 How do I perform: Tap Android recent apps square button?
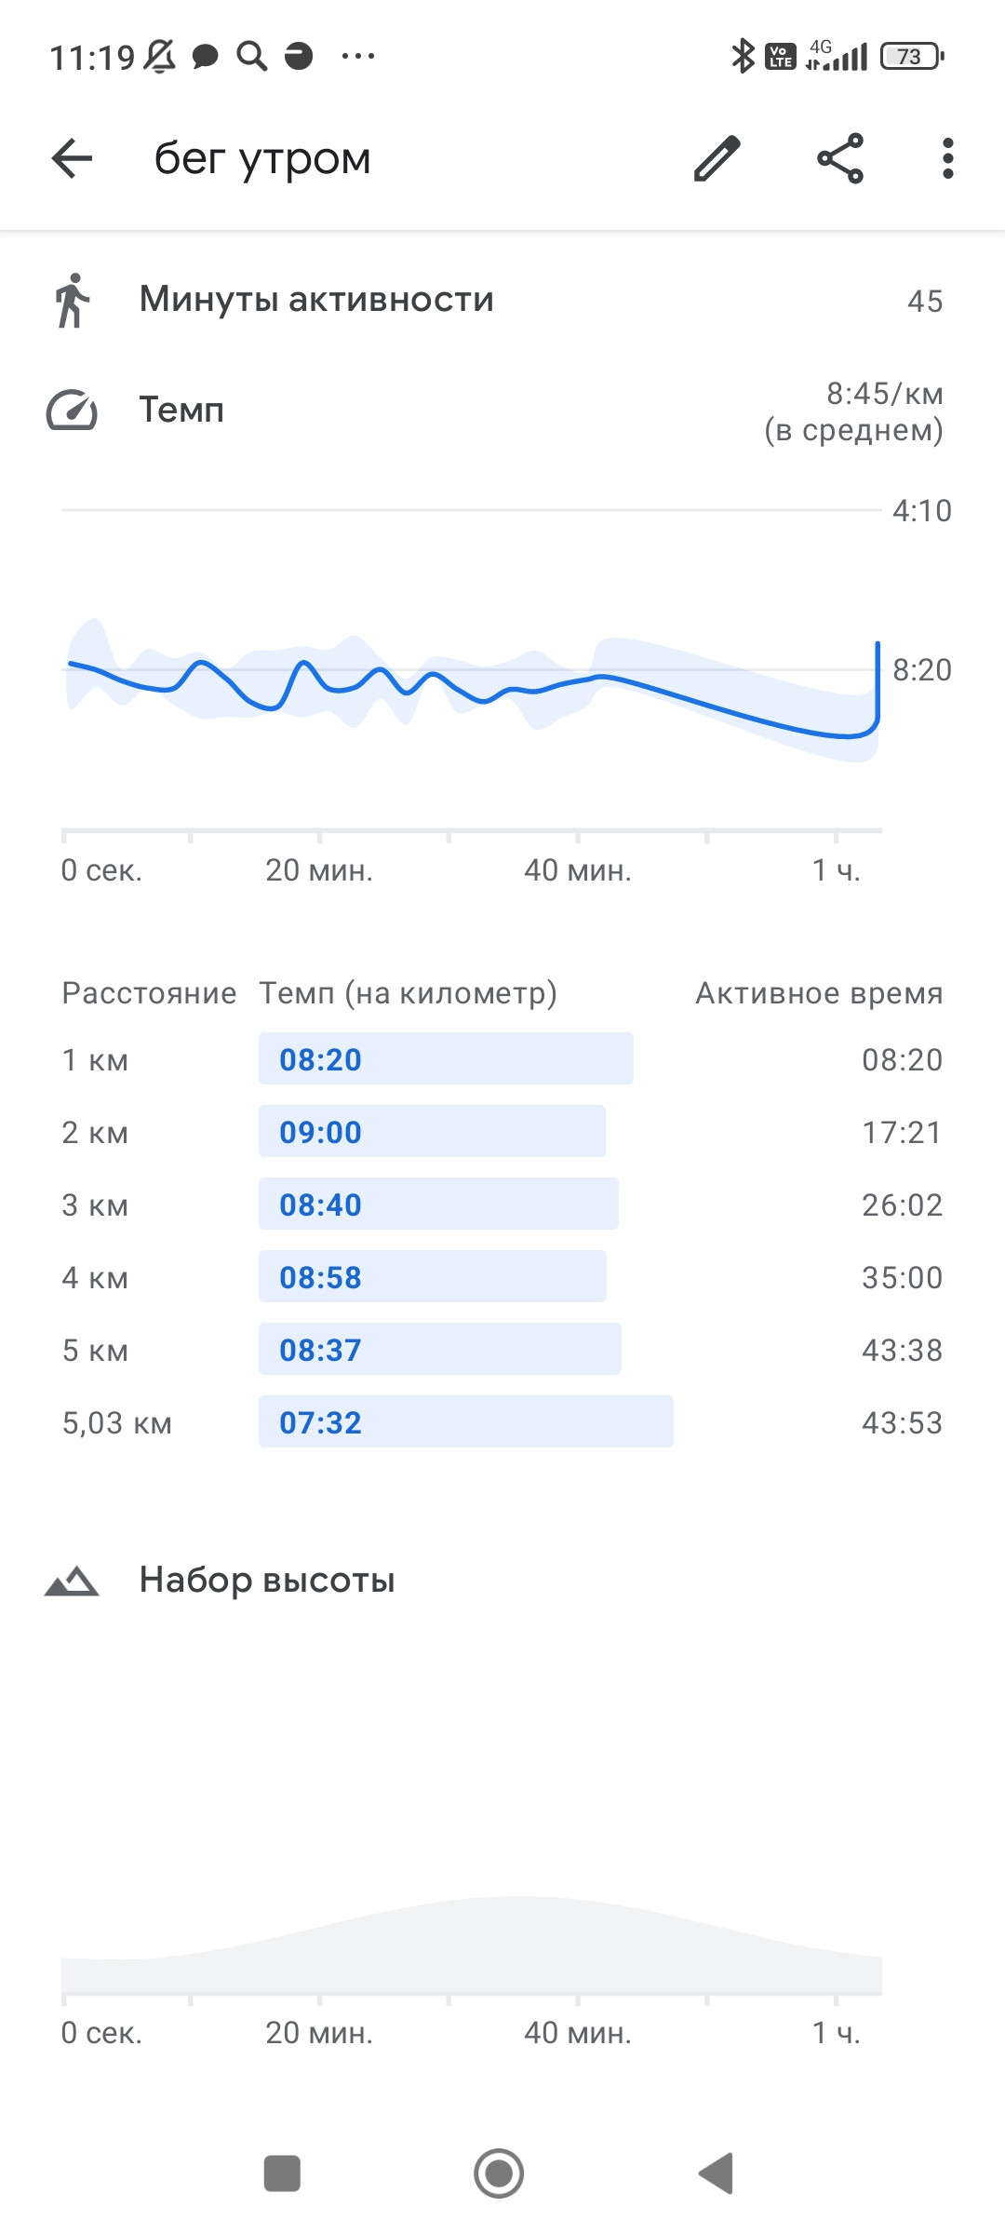(282, 2173)
